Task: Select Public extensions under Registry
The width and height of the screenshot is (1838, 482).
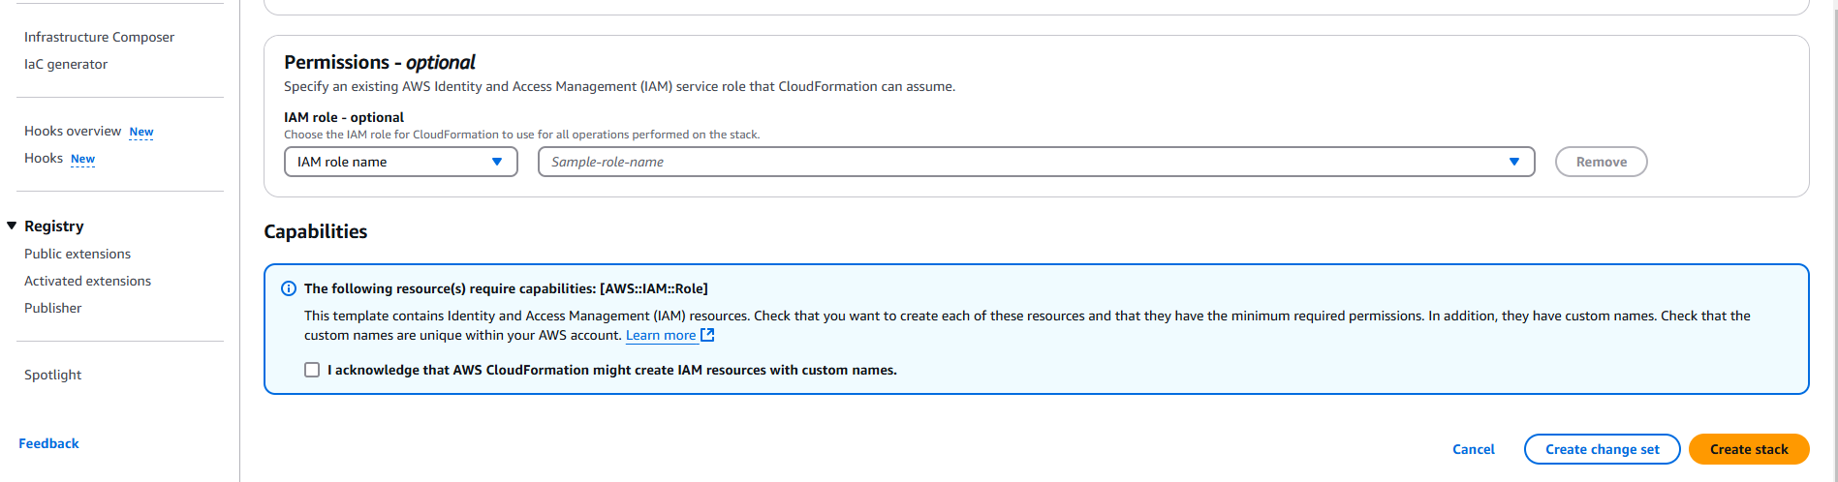Action: (x=78, y=254)
